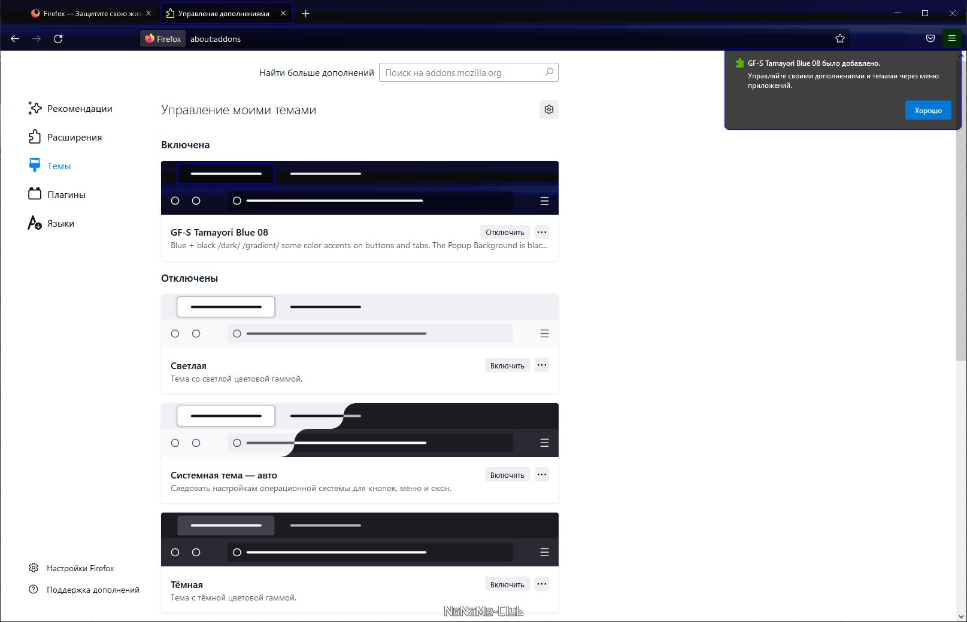Disable the GF-S Tamayori Blue 08 theme
967x622 pixels.
click(504, 232)
